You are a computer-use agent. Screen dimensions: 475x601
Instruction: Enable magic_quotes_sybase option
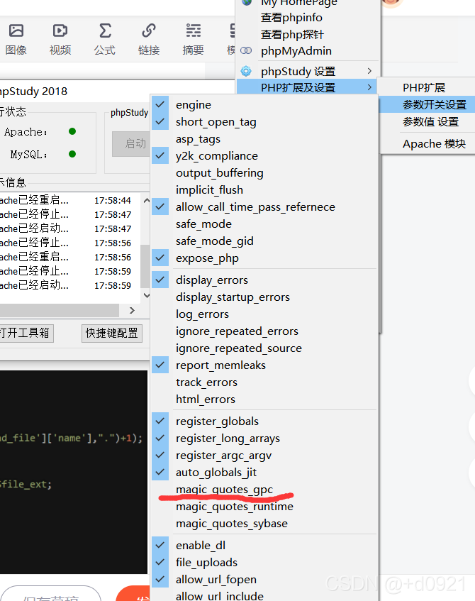(264, 524)
